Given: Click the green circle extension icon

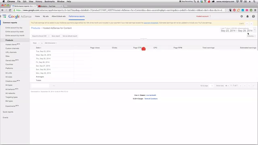Looking at the screenshot, I should [251, 10].
